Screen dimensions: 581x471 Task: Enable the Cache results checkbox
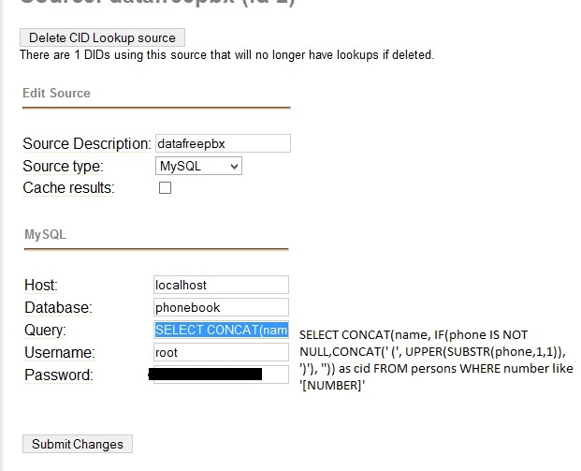coord(166,188)
